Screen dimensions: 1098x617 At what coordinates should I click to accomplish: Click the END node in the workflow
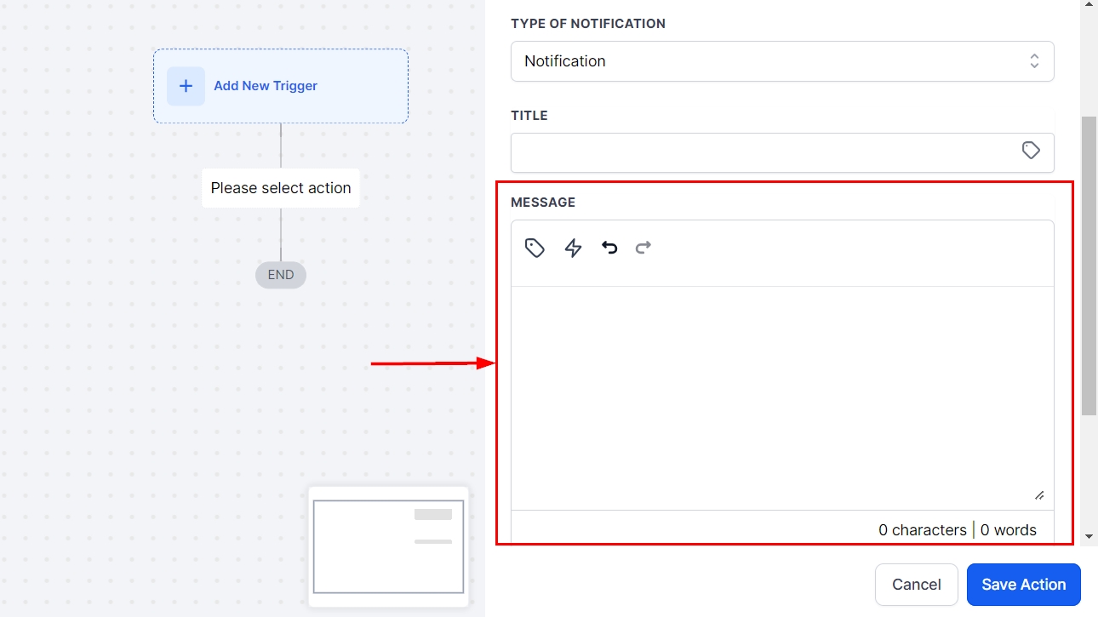point(281,275)
